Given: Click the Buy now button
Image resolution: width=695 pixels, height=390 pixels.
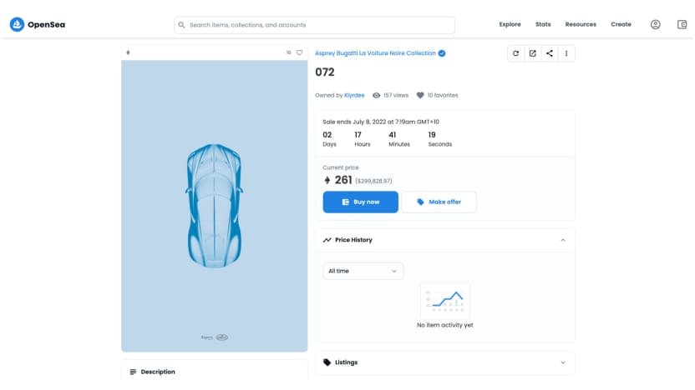Looking at the screenshot, I should (x=360, y=202).
